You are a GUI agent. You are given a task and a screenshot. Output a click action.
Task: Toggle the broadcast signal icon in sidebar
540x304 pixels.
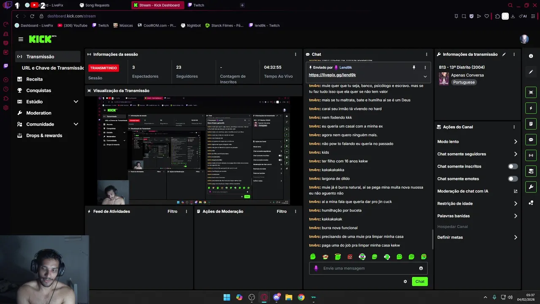[x=531, y=155]
